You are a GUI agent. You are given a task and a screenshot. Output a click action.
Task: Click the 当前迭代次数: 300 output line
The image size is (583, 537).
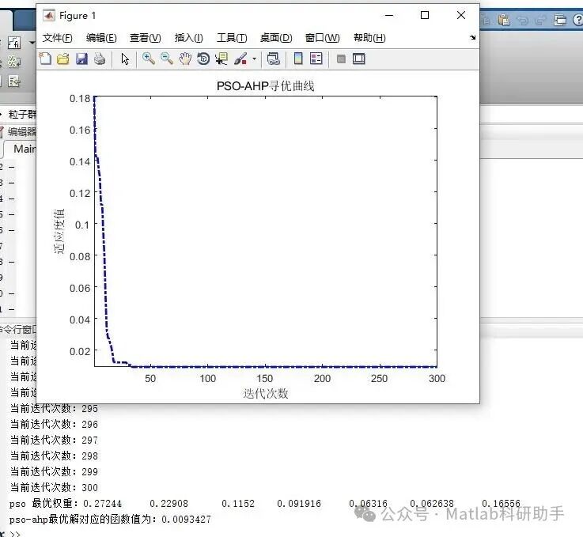click(x=54, y=487)
